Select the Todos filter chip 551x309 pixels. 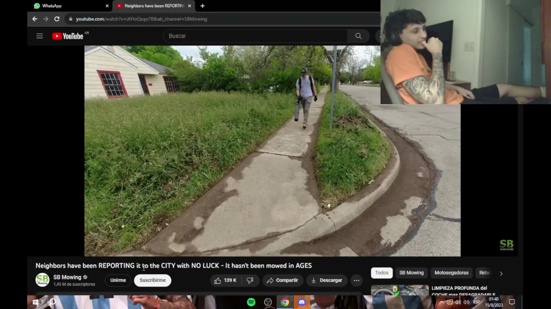coord(382,273)
